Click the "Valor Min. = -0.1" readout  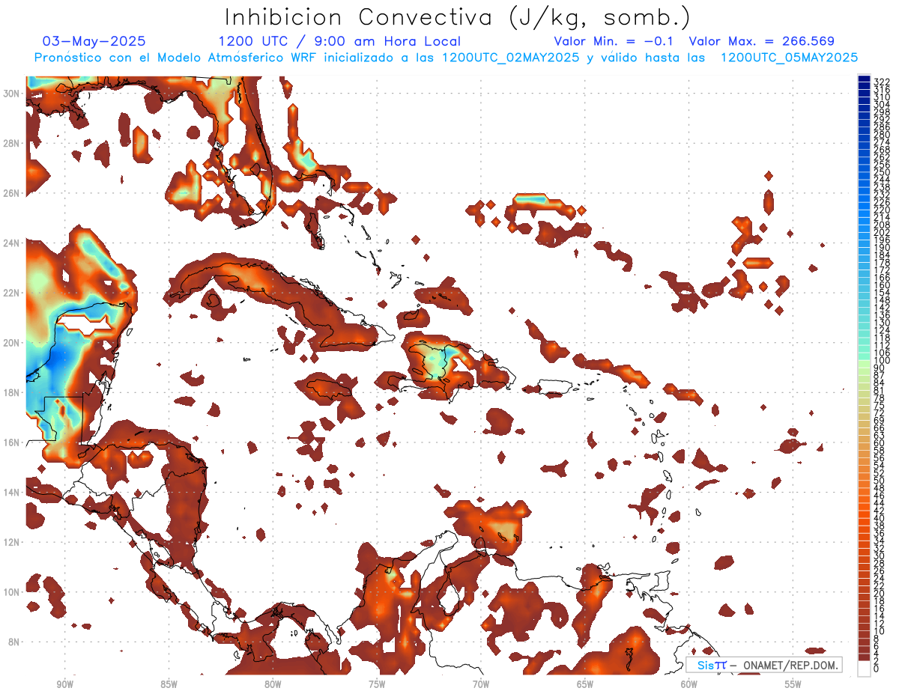click(x=614, y=41)
